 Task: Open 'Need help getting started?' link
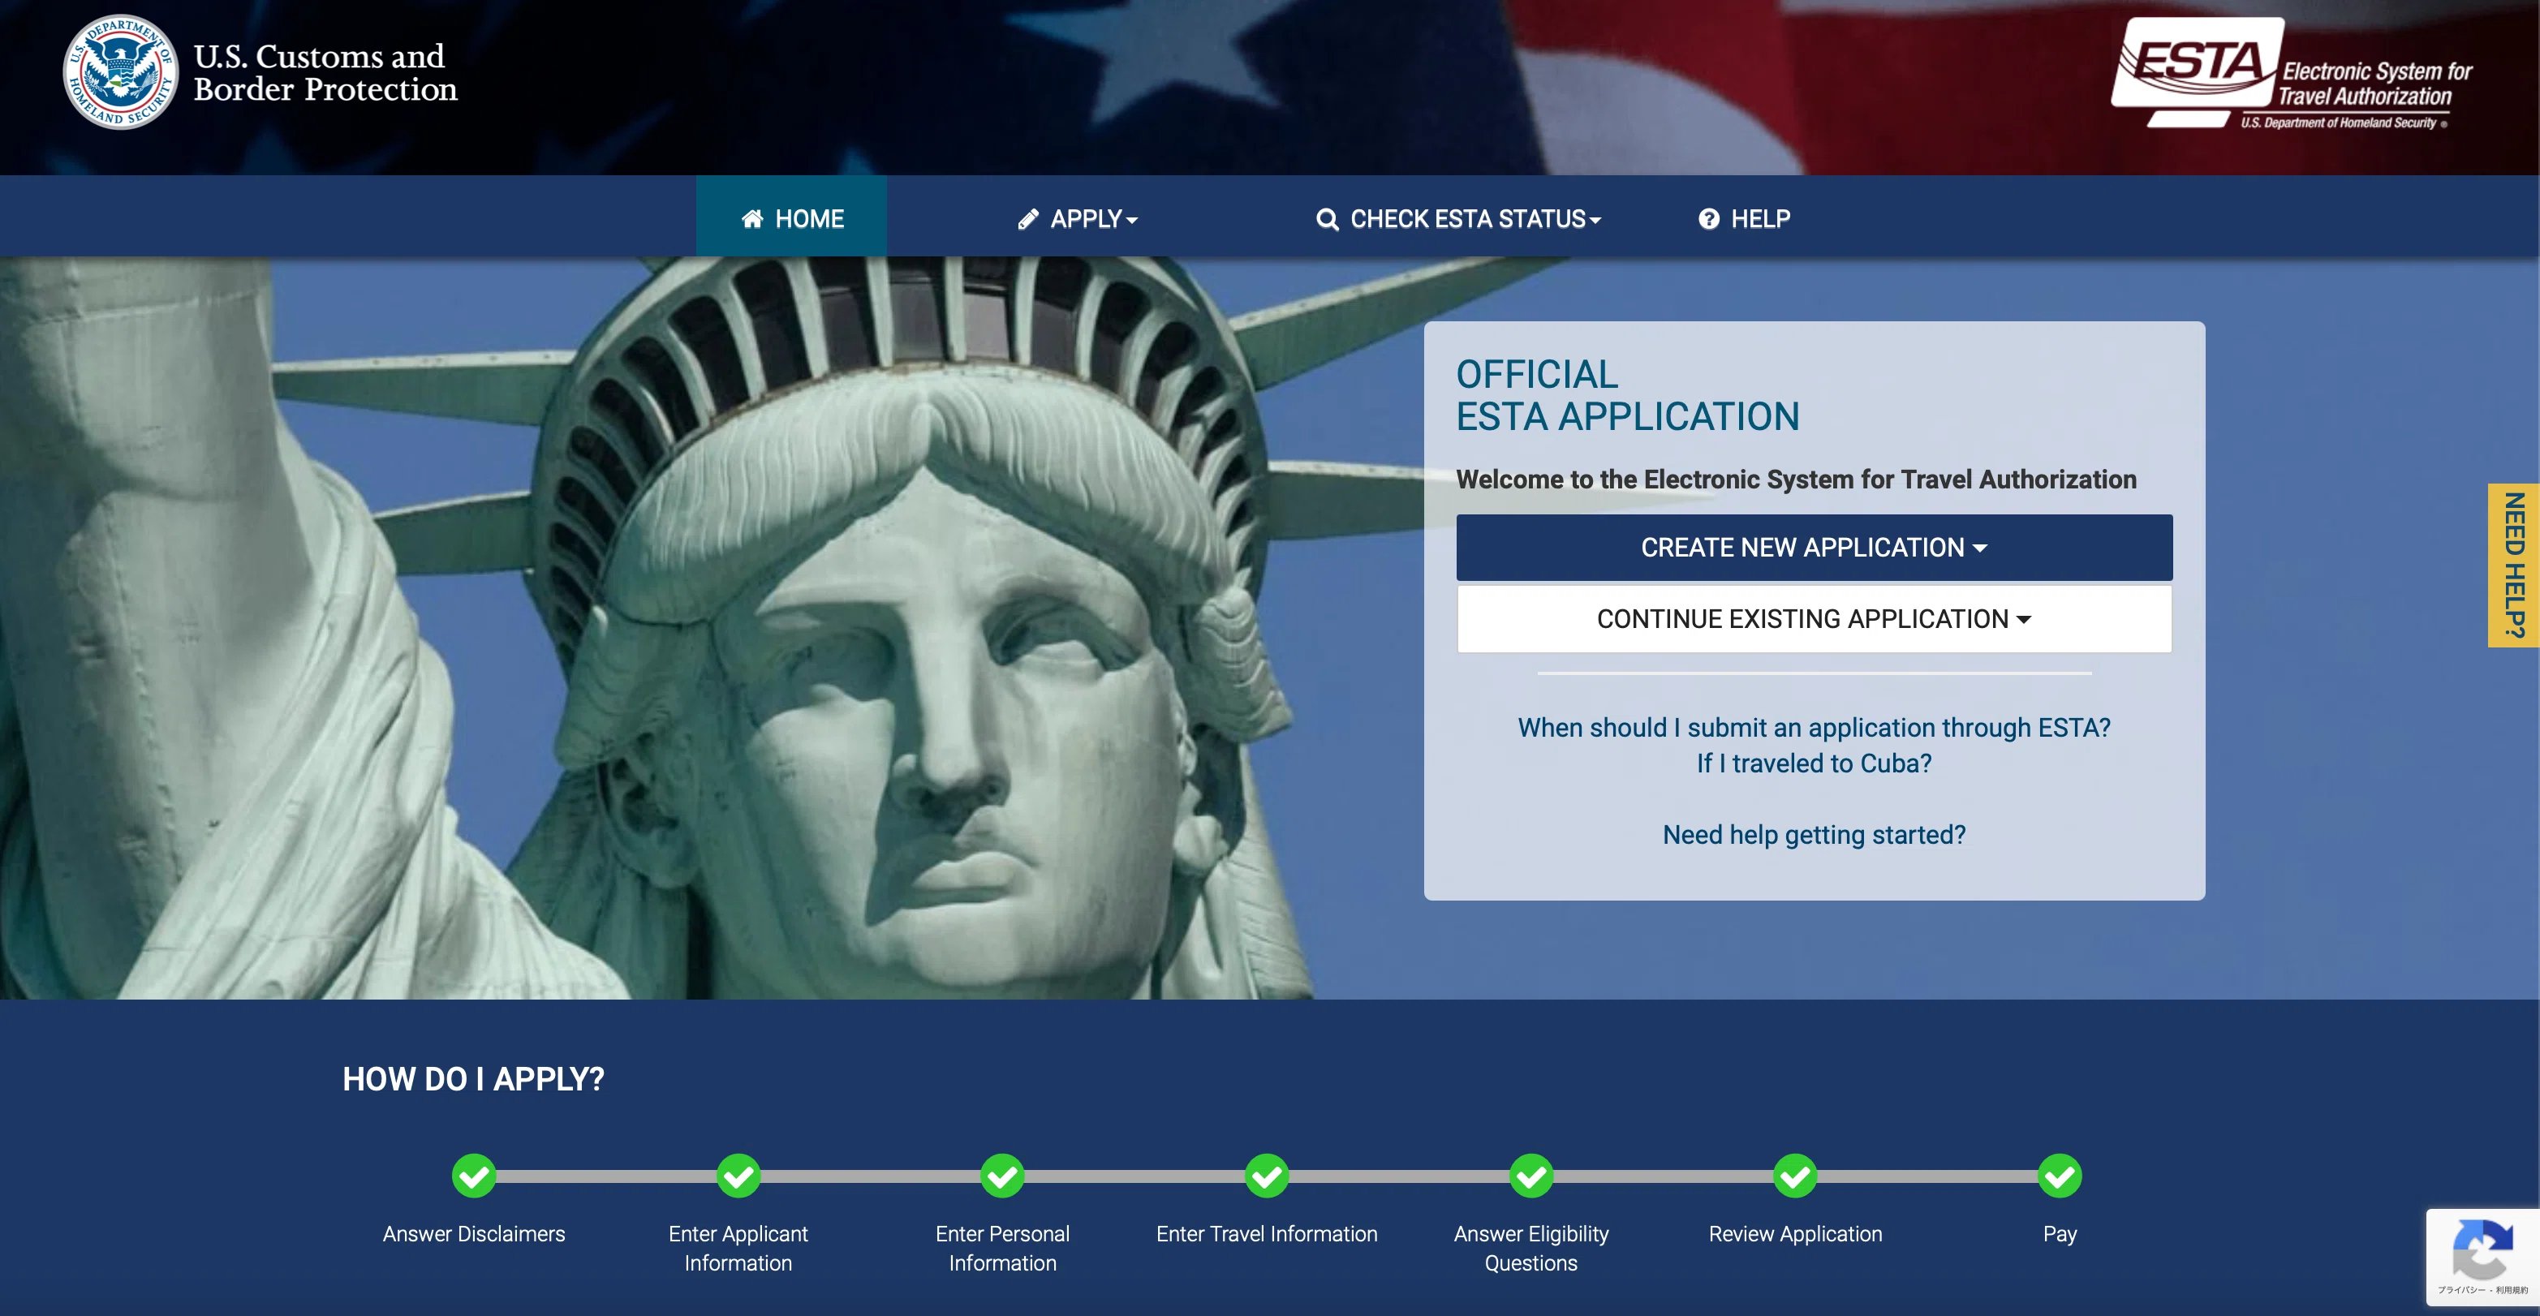tap(1815, 835)
